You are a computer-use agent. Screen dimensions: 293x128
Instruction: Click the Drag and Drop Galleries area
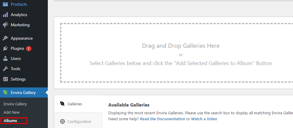pos(181,53)
